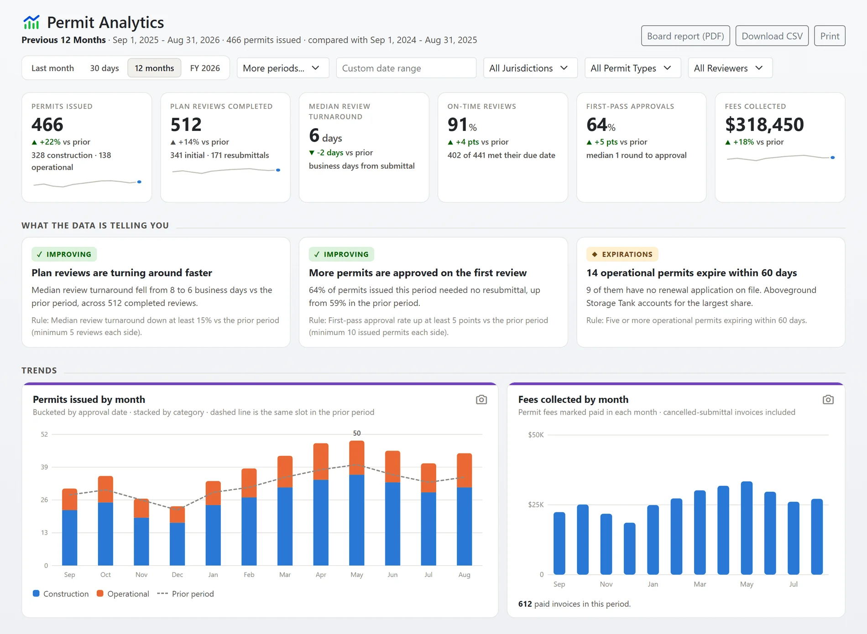Click '612 paid invoices in this period' text
This screenshot has height=634, width=867.
pos(575,603)
